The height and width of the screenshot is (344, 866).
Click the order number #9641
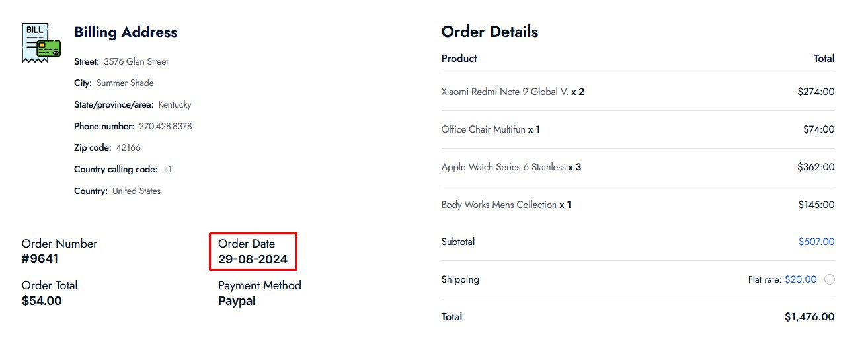pyautogui.click(x=40, y=259)
